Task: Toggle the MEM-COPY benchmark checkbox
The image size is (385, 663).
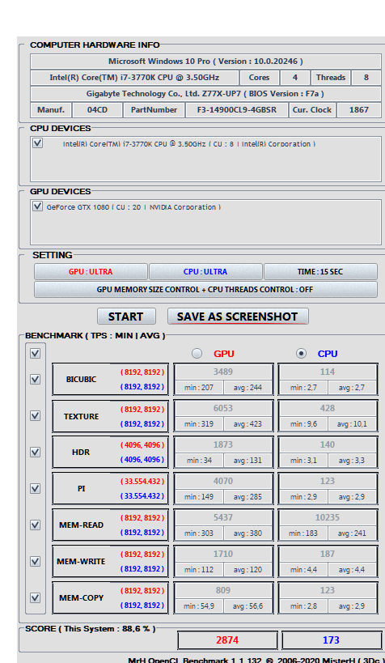Action: (35, 597)
